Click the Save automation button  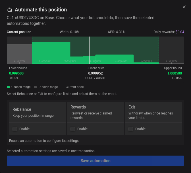click(95, 161)
